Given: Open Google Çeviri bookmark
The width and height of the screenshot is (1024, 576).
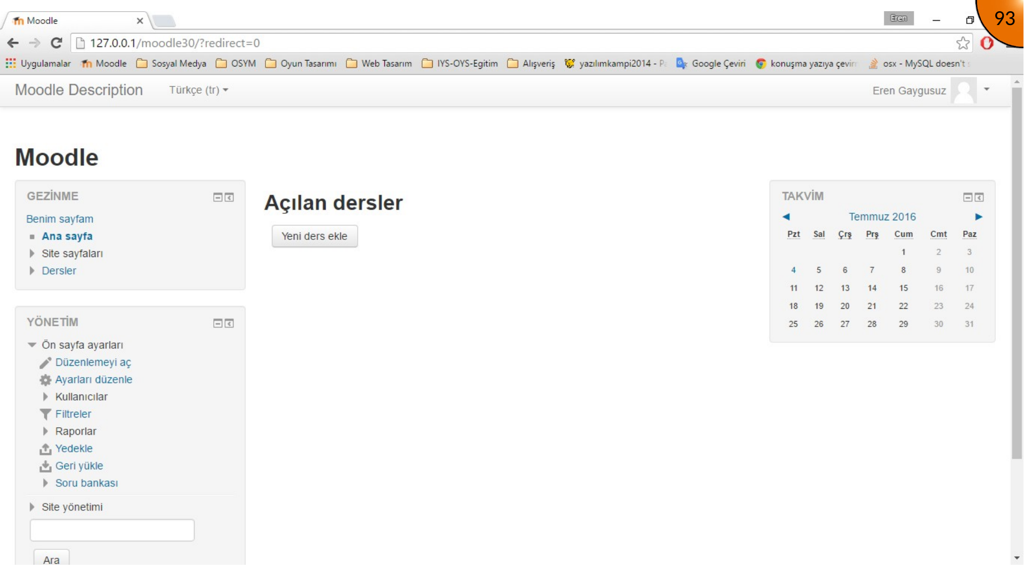Looking at the screenshot, I should (x=711, y=63).
